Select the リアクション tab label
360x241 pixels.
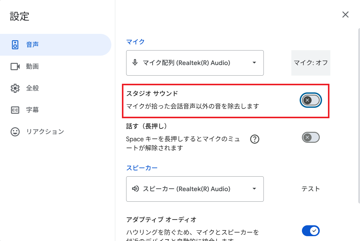click(45, 132)
